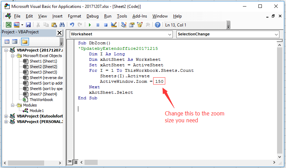Select Sheet1 (Sheet1) in project tree
Viewport: 286px width, 168px height.
click(43, 61)
